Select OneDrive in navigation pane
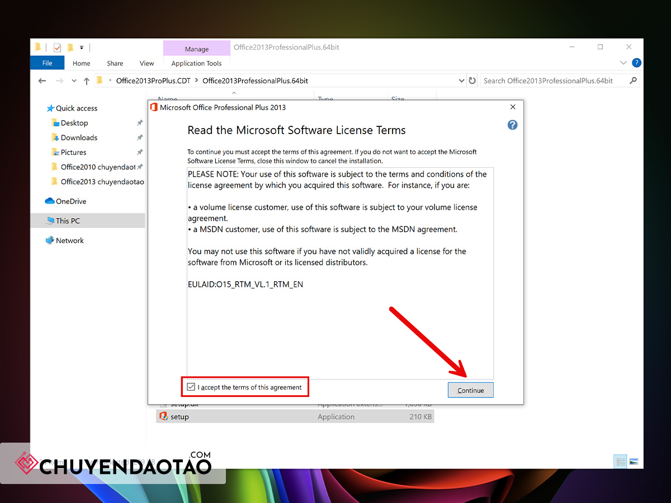The width and height of the screenshot is (671, 503). (65, 201)
